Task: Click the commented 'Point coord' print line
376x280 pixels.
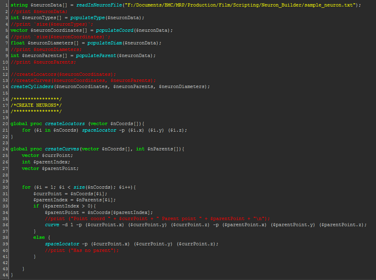Action: click(157, 218)
